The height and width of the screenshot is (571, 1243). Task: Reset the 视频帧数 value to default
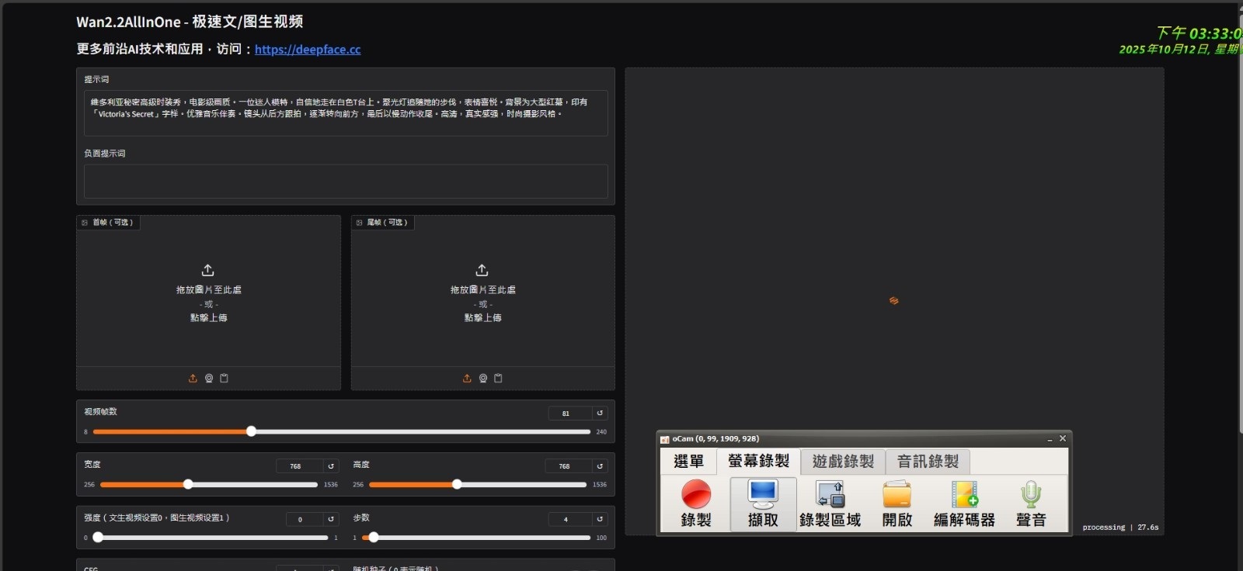click(x=600, y=414)
